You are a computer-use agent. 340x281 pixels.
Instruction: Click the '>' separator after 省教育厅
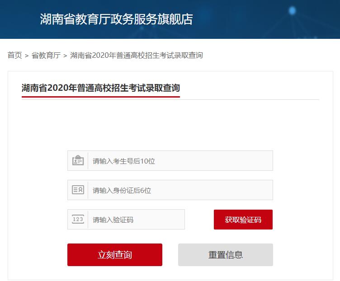pos(65,56)
